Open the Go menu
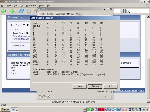Image resolution: width=150 pixels, height=112 pixels. (22, 6)
